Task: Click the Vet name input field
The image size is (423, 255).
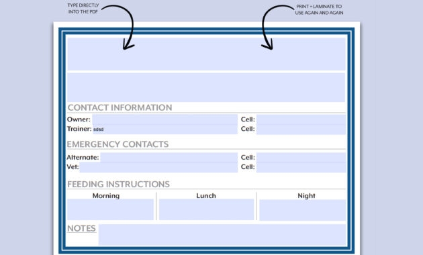Action: tap(158, 167)
